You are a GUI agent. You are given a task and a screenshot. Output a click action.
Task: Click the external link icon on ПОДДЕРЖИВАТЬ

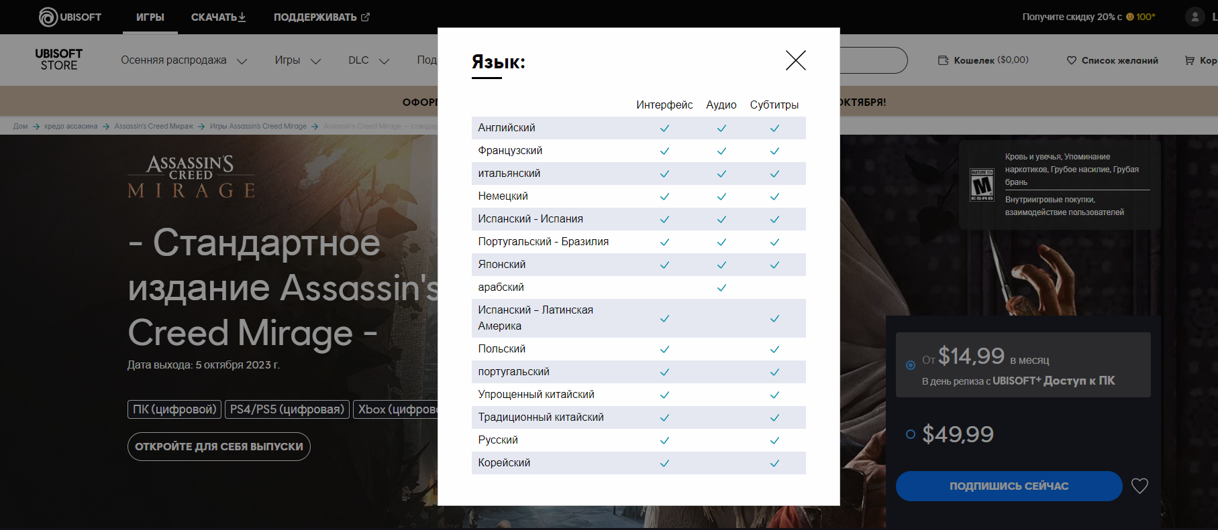(x=365, y=17)
